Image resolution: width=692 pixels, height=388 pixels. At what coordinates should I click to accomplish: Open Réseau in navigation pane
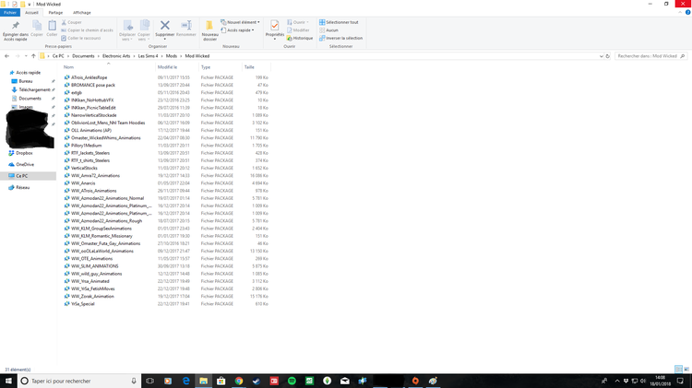(22, 187)
